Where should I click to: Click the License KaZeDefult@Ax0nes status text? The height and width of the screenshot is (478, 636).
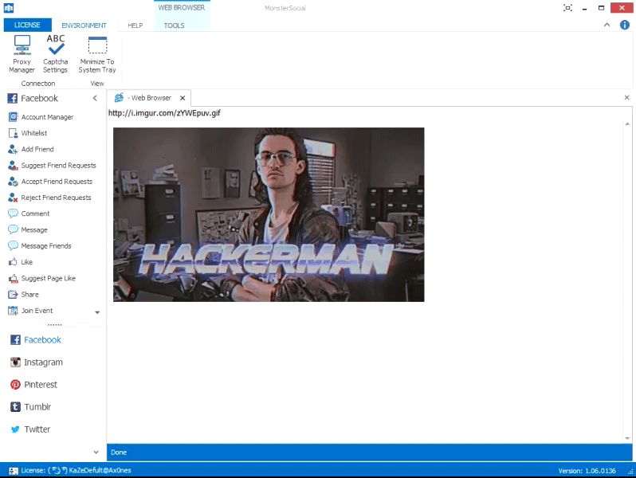(76, 470)
